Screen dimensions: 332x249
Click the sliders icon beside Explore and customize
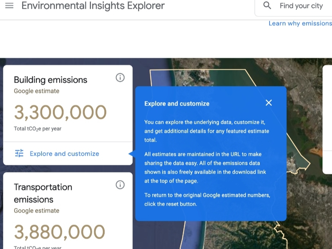pyautogui.click(x=19, y=153)
